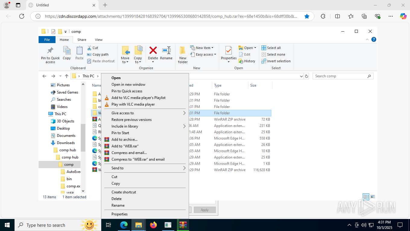
Task: Click the Rename ribbon icon
Action: (x=166, y=53)
